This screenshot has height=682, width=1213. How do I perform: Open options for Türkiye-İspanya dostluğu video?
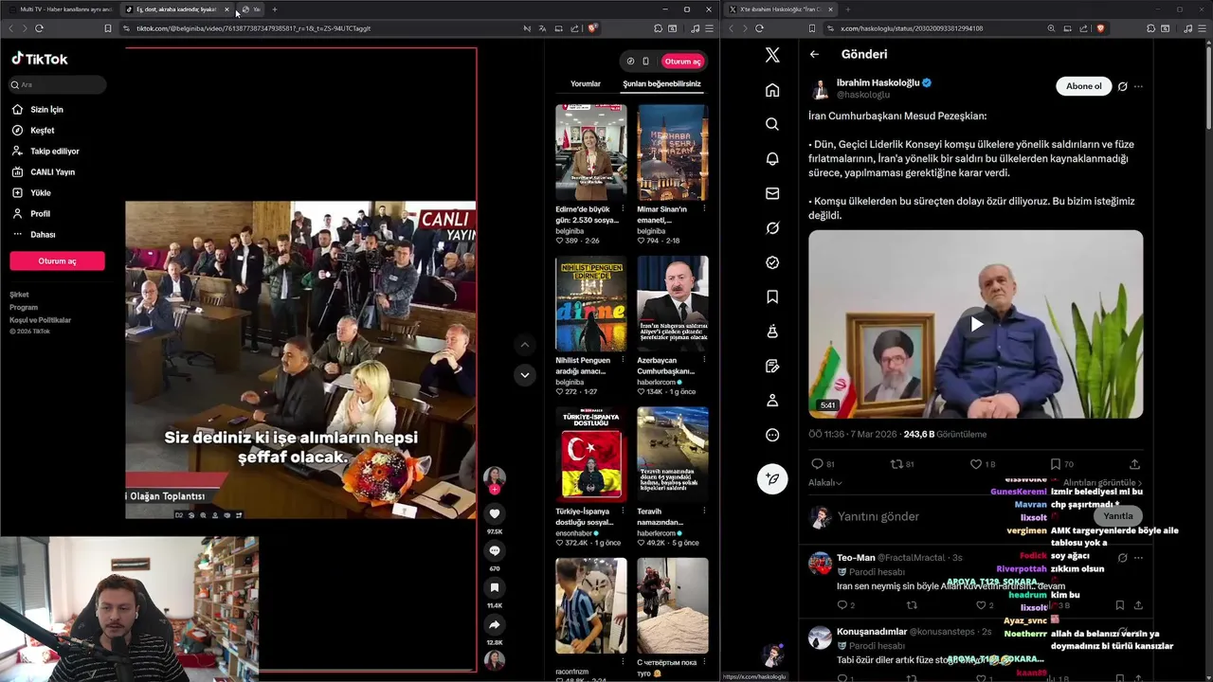coord(623,511)
